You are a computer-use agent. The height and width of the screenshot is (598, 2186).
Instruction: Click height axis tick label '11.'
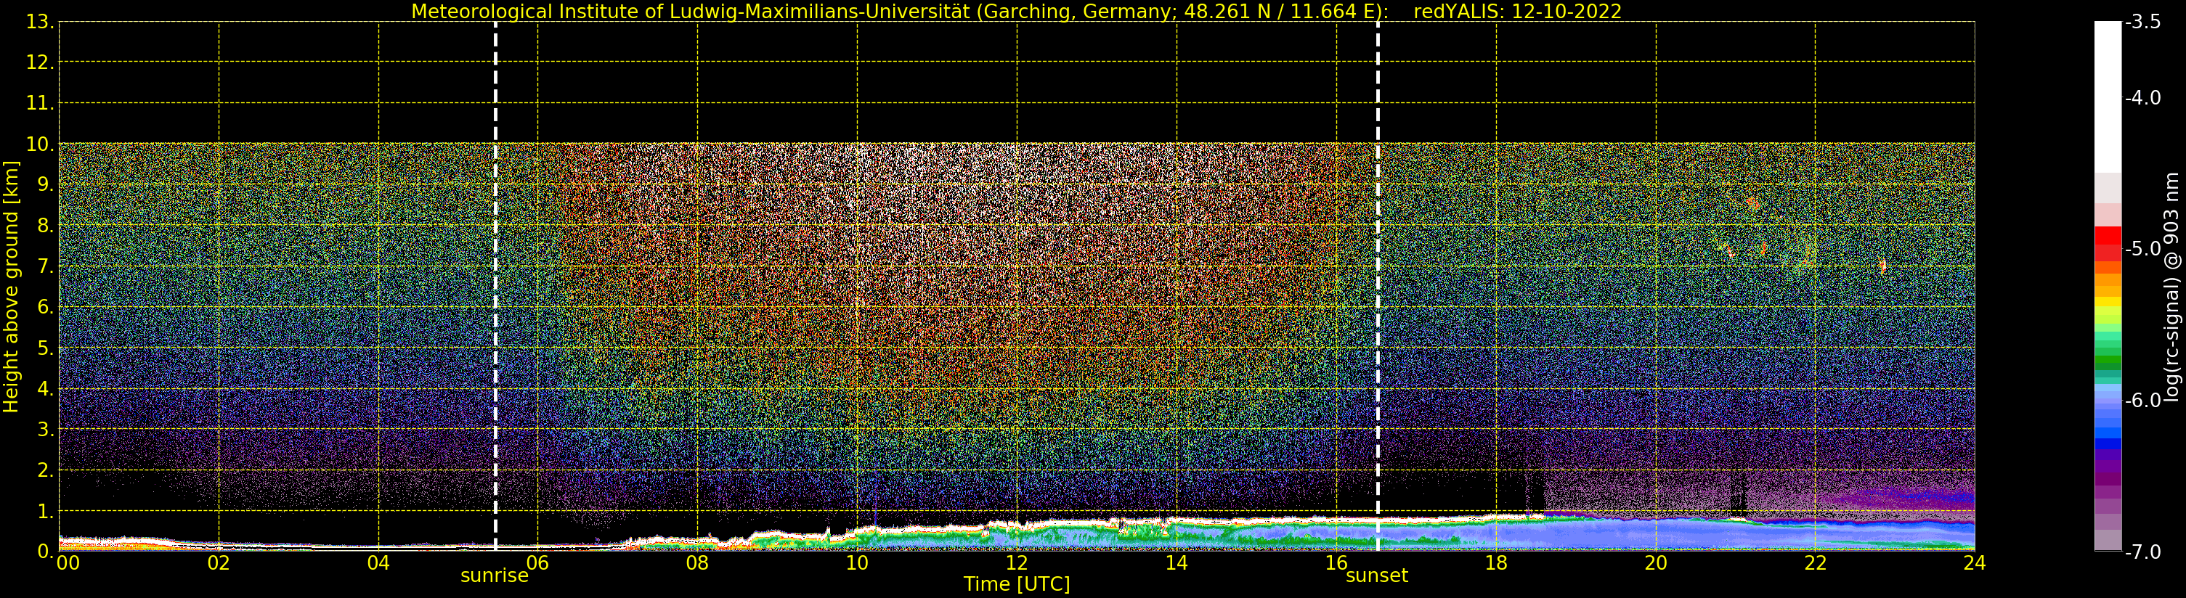coord(40,104)
